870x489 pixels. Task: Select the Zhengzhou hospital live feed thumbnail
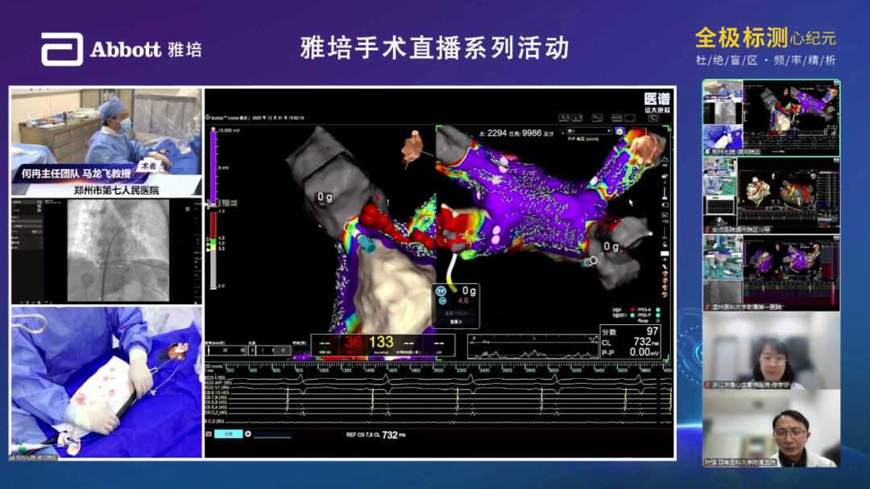tap(771, 118)
